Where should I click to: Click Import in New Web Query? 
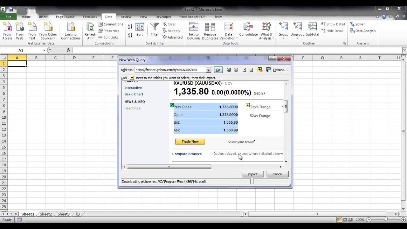pyautogui.click(x=252, y=174)
